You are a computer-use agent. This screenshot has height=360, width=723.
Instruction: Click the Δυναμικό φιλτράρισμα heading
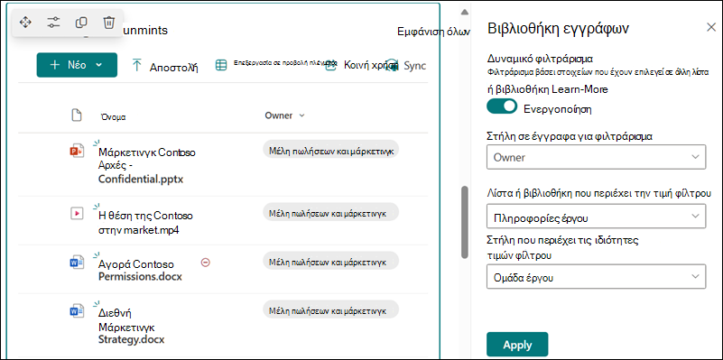point(540,59)
